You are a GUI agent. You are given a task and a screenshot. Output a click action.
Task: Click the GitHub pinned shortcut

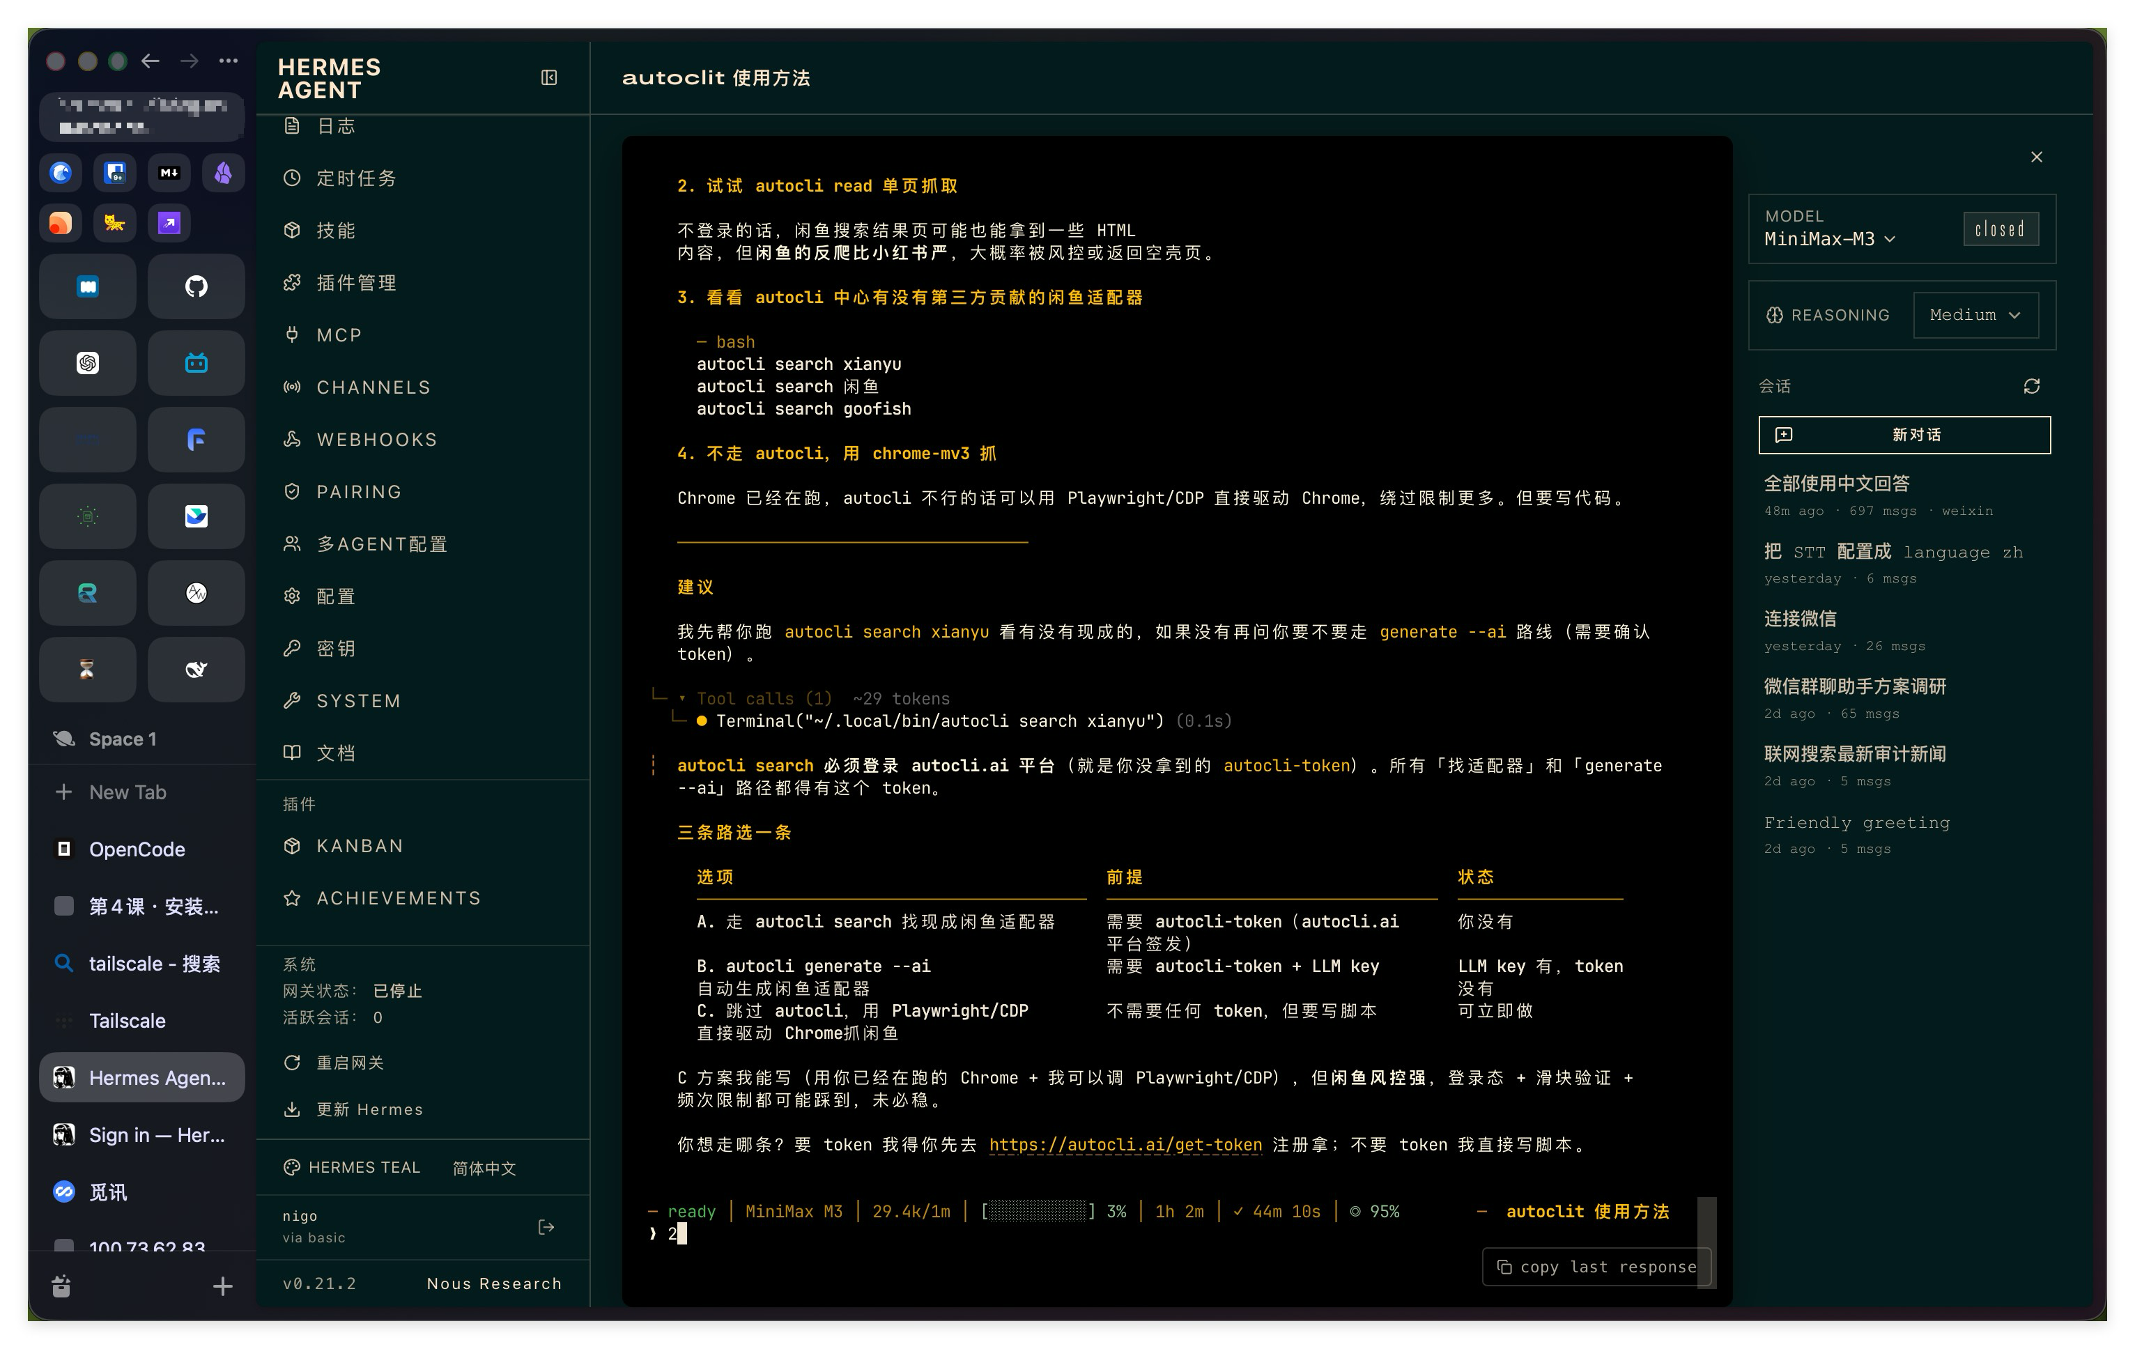(196, 286)
